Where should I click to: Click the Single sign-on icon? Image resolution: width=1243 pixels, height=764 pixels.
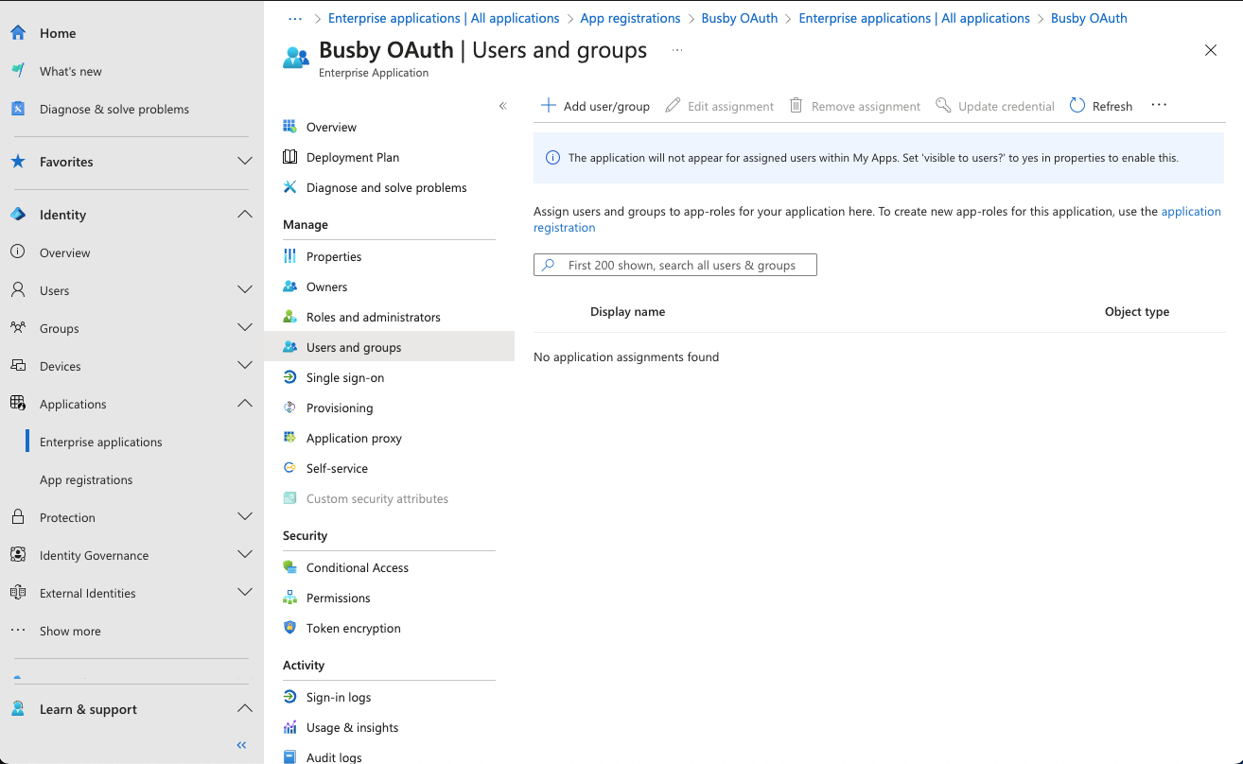290,377
